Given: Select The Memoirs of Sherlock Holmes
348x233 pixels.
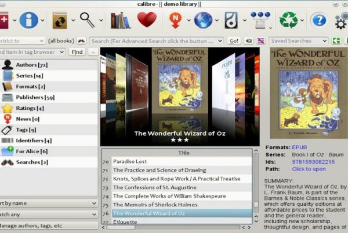Looking at the screenshot, I should coord(182,205).
